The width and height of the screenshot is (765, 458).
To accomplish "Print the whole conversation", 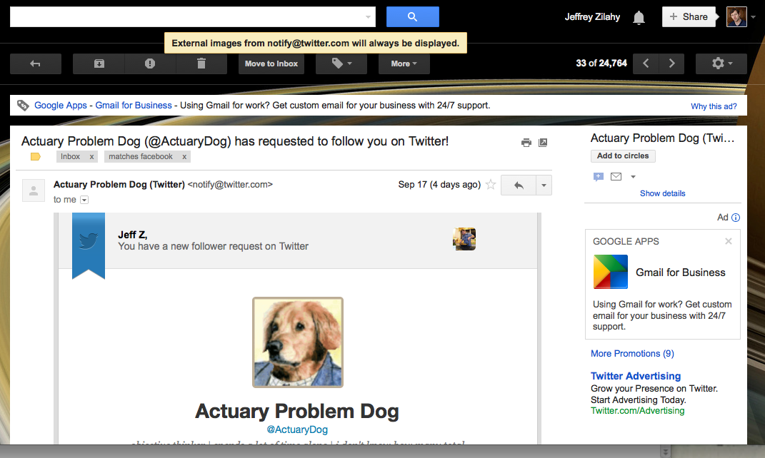I will (x=526, y=143).
